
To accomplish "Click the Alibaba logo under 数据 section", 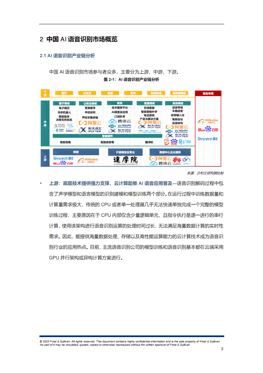I will (88, 160).
